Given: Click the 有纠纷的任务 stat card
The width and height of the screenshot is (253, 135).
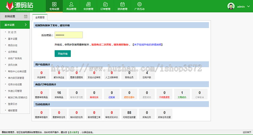Looking at the screenshot, I should tap(77, 114).
